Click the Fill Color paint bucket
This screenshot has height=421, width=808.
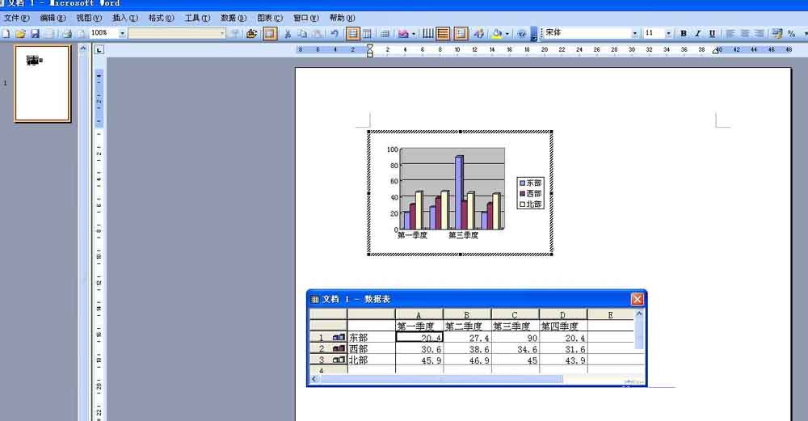pos(497,33)
